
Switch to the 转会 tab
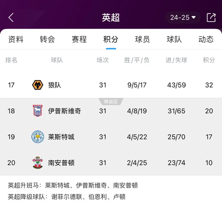(x=47, y=39)
